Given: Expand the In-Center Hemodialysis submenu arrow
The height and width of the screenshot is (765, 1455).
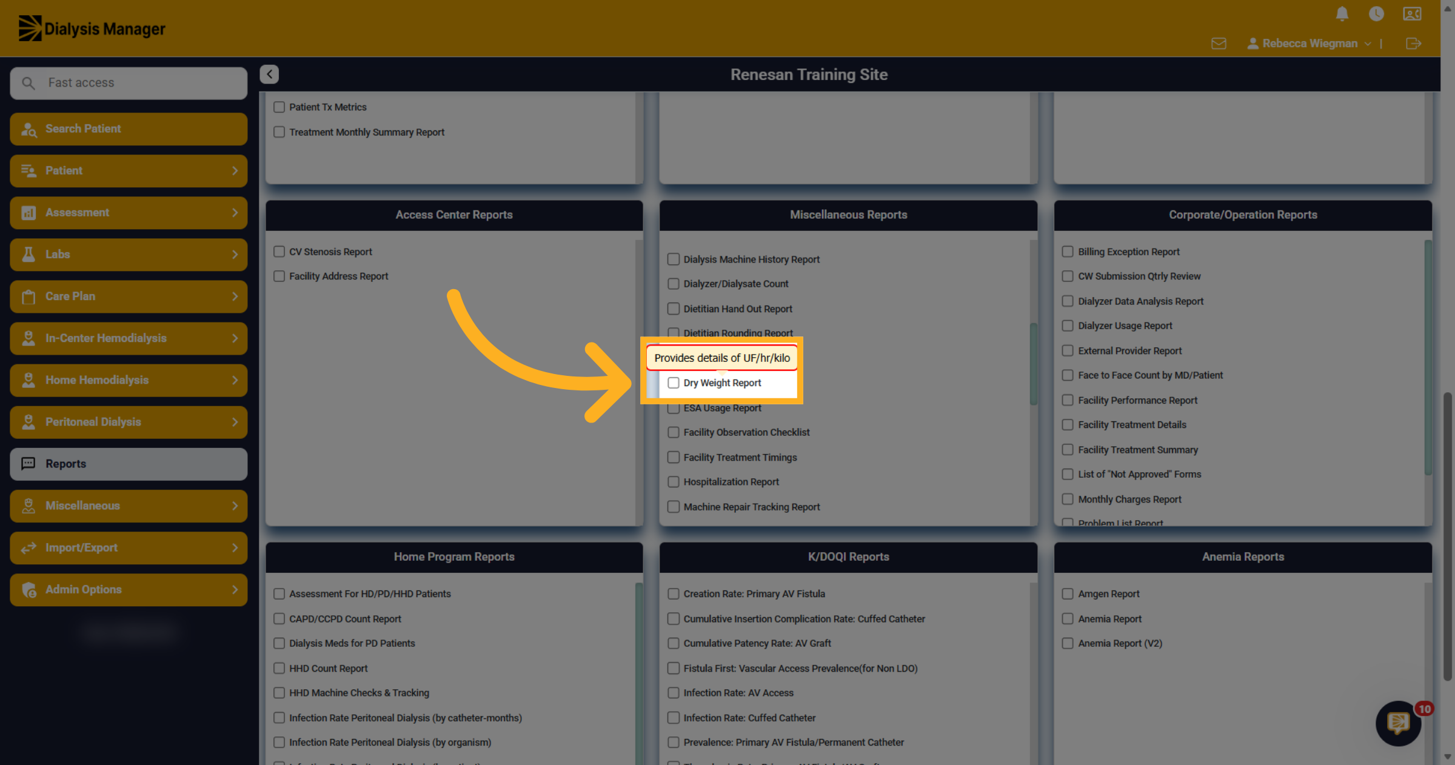Looking at the screenshot, I should 235,338.
